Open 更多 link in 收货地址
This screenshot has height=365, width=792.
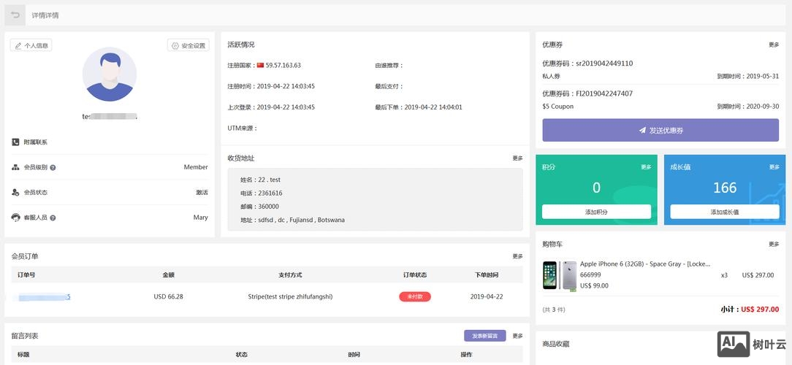click(x=518, y=158)
